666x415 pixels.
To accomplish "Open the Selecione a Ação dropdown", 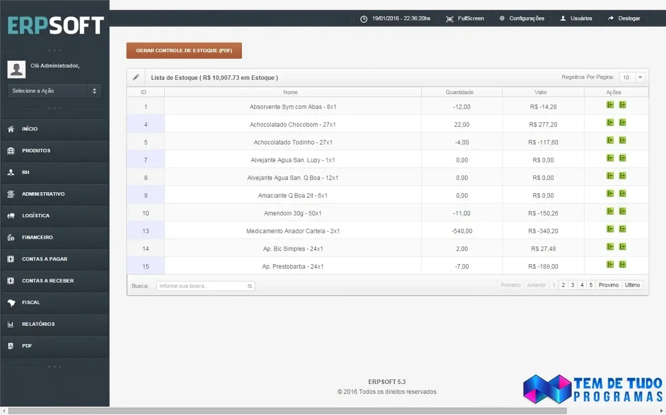I will coord(54,91).
